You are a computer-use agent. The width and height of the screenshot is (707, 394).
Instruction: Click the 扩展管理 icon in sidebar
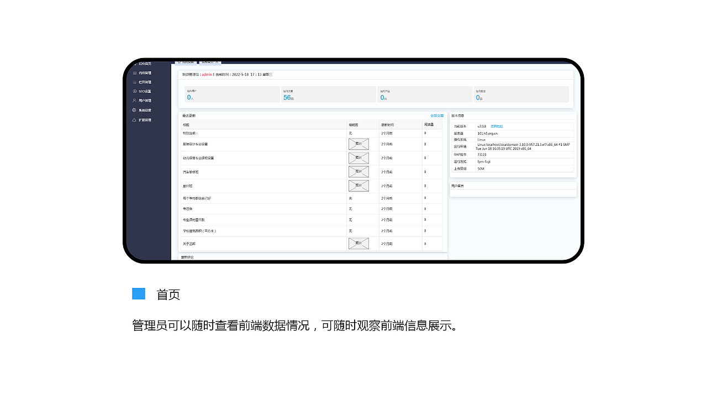click(x=135, y=119)
